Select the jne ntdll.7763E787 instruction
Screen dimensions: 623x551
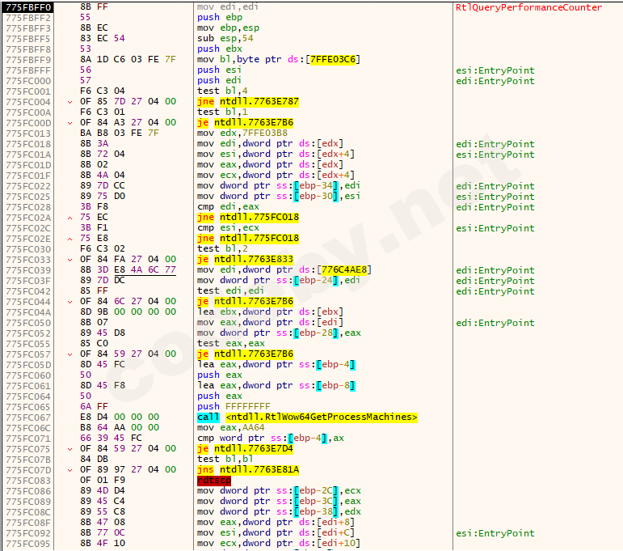pyautogui.click(x=247, y=102)
